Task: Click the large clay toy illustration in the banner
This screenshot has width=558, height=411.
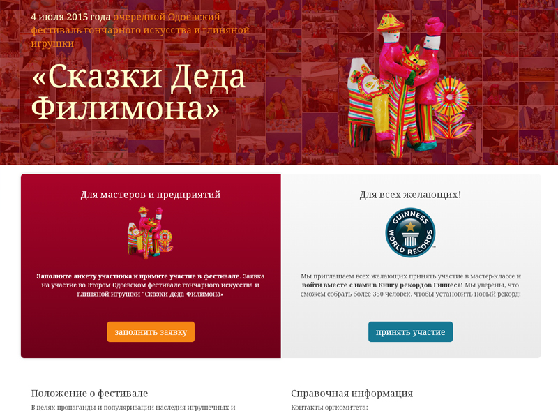Action: [409, 85]
